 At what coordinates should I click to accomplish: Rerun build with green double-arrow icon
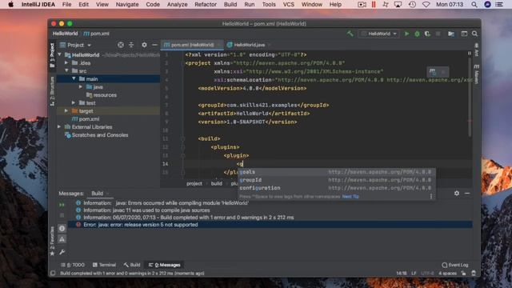tap(62, 205)
